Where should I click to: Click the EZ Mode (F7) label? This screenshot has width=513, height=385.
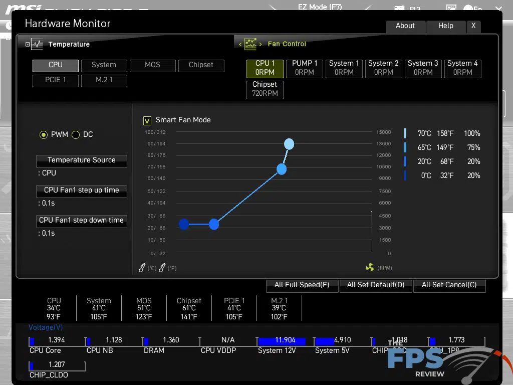pyautogui.click(x=320, y=7)
